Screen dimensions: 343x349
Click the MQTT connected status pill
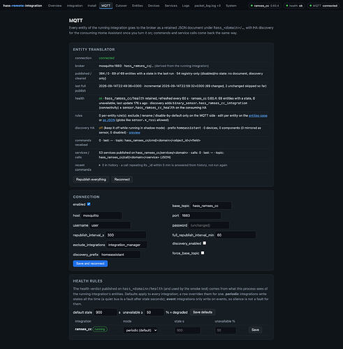pyautogui.click(x=323, y=6)
